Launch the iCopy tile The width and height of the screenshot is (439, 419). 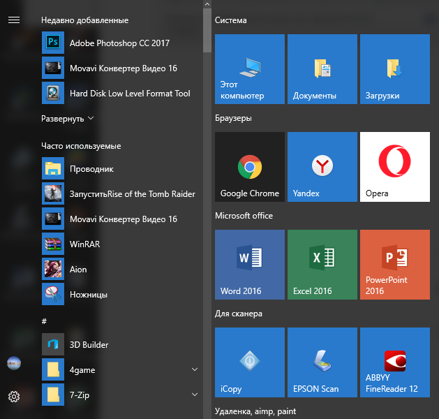point(250,362)
